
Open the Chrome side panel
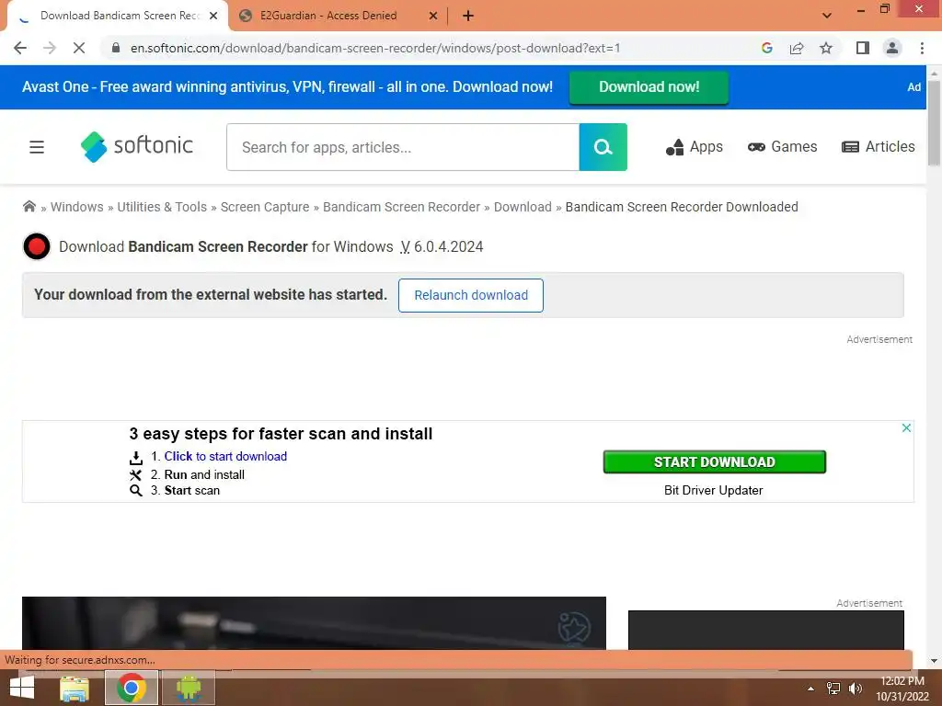coord(863,48)
